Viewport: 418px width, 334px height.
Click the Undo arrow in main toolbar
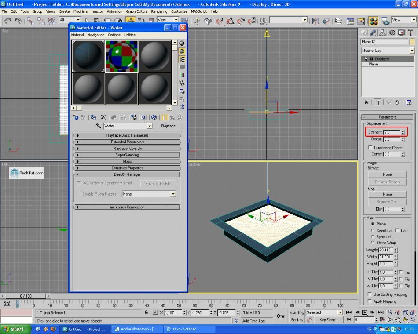point(7,21)
